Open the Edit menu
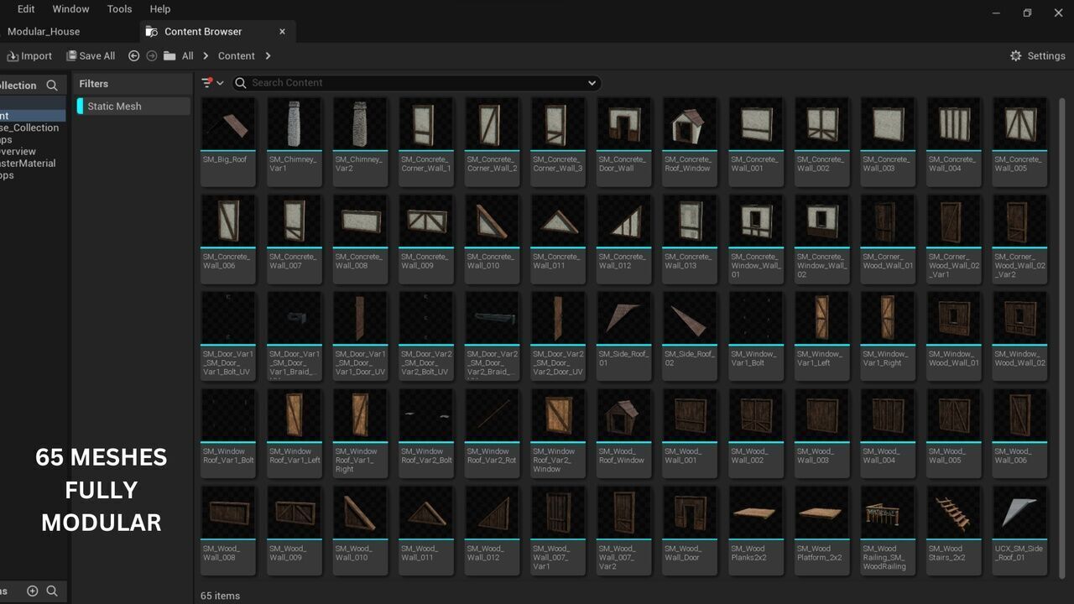Viewport: 1074px width, 604px height. [26, 9]
